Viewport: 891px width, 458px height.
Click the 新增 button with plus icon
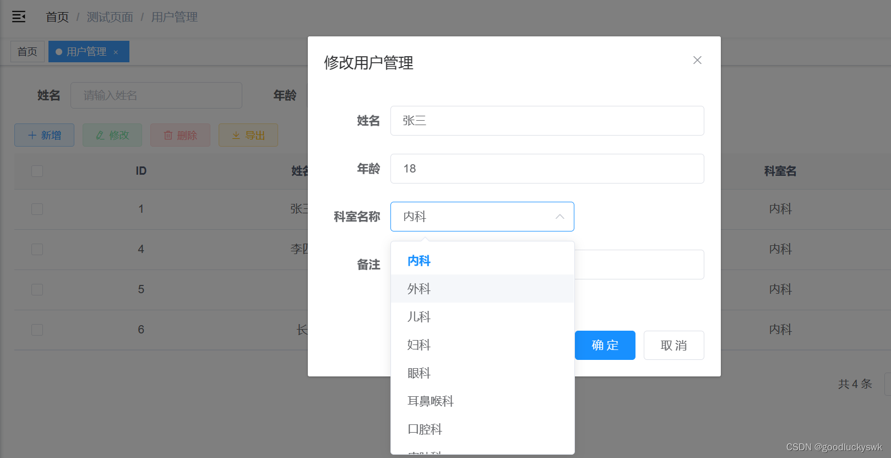(44, 135)
